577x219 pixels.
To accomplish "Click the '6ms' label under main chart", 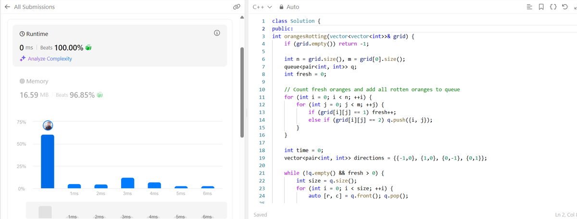I will [x=207, y=193].
